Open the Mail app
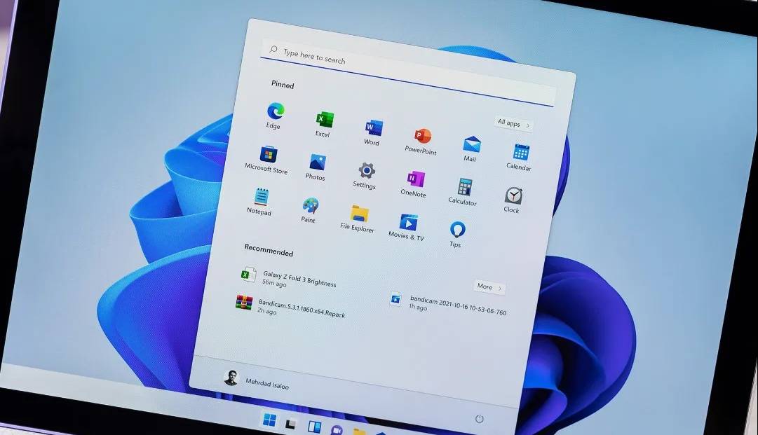Image resolution: width=758 pixels, height=435 pixels. 471,145
